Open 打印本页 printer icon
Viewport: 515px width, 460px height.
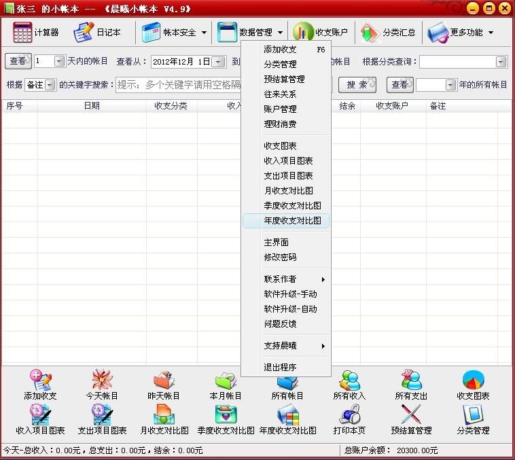pyautogui.click(x=349, y=419)
